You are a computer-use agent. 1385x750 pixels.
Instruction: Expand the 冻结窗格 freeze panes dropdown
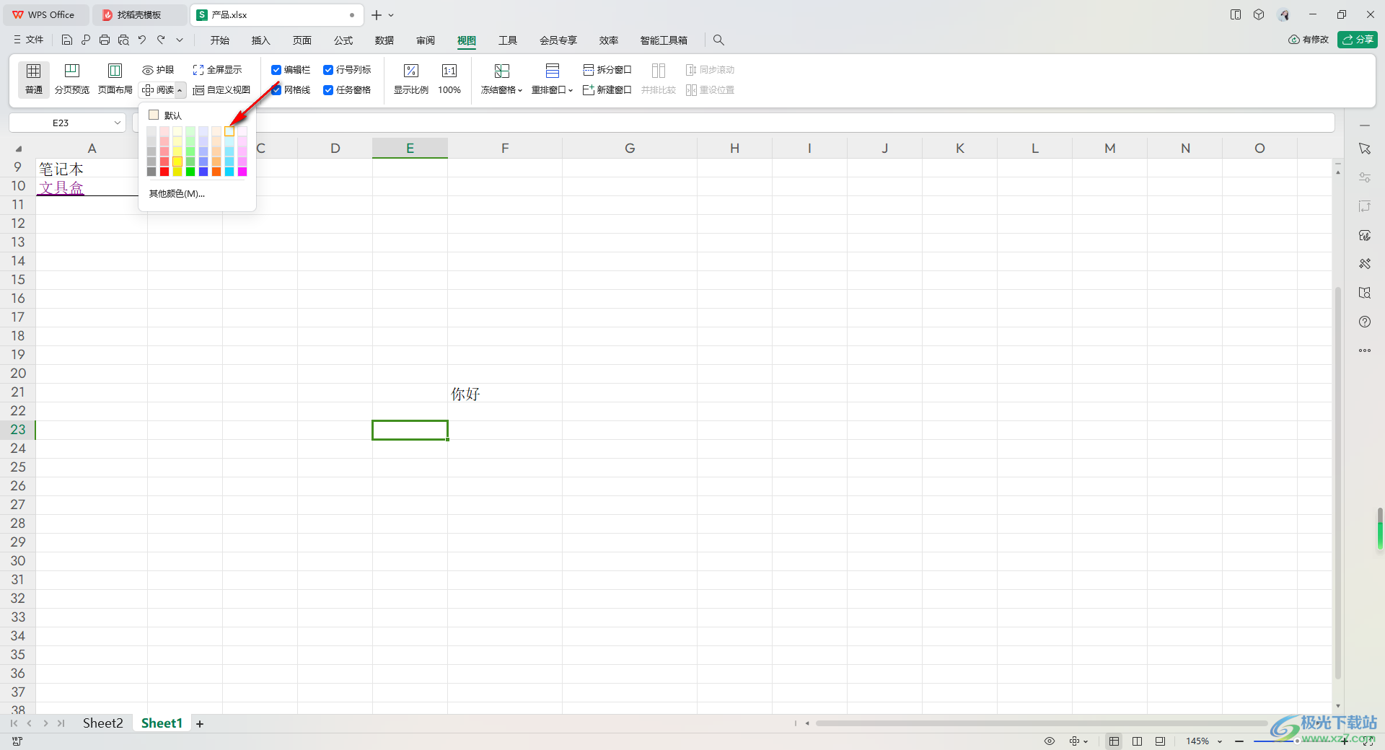520,91
